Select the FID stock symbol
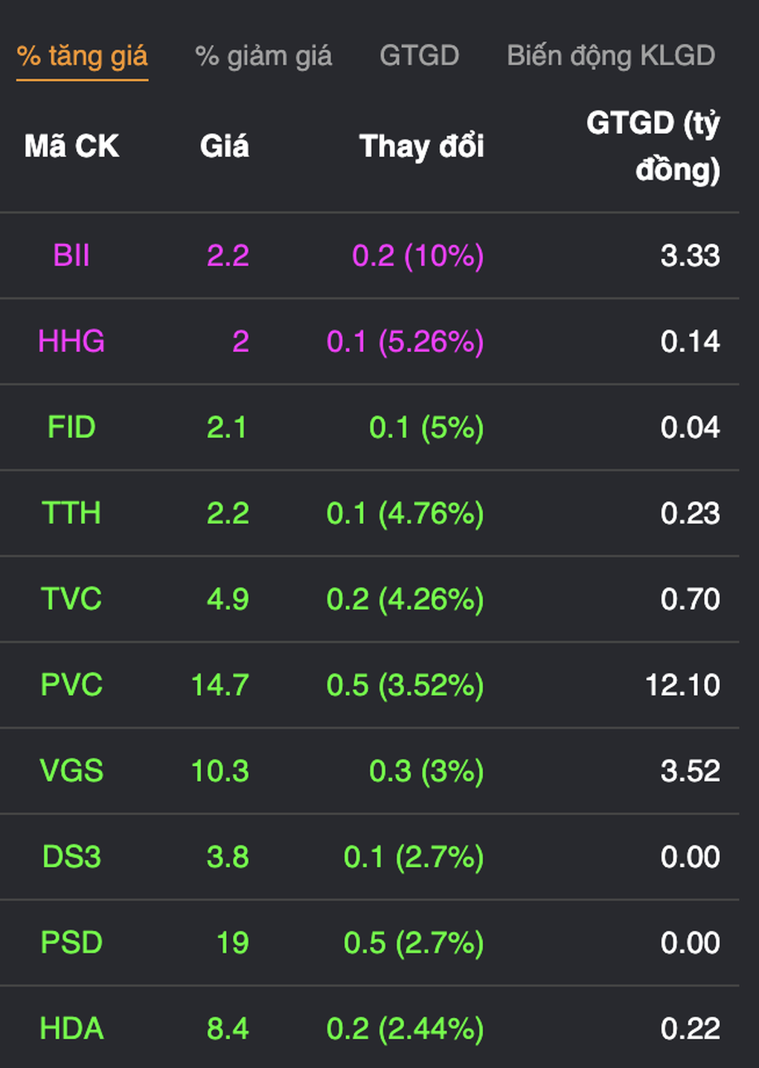This screenshot has width=759, height=1068. pyautogui.click(x=71, y=428)
